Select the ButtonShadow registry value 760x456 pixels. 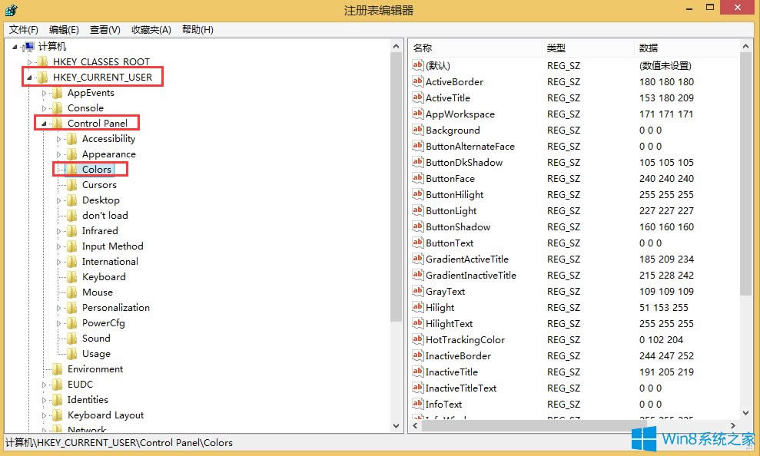click(x=460, y=226)
